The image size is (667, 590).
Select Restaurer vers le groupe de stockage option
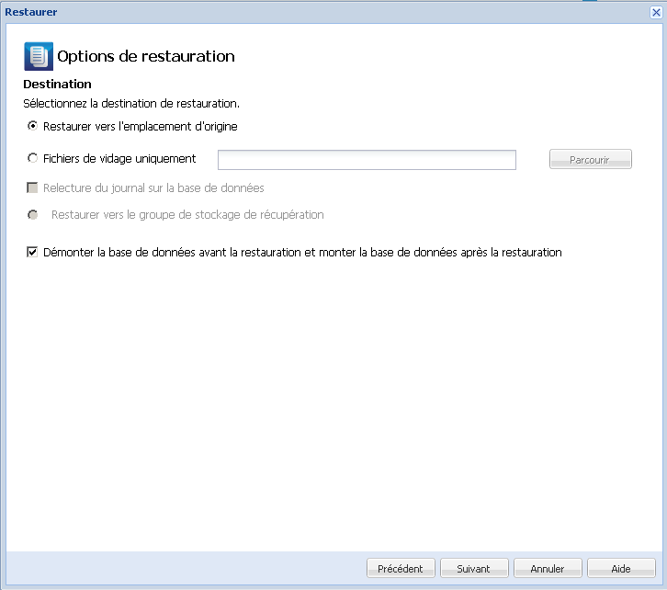pos(32,215)
